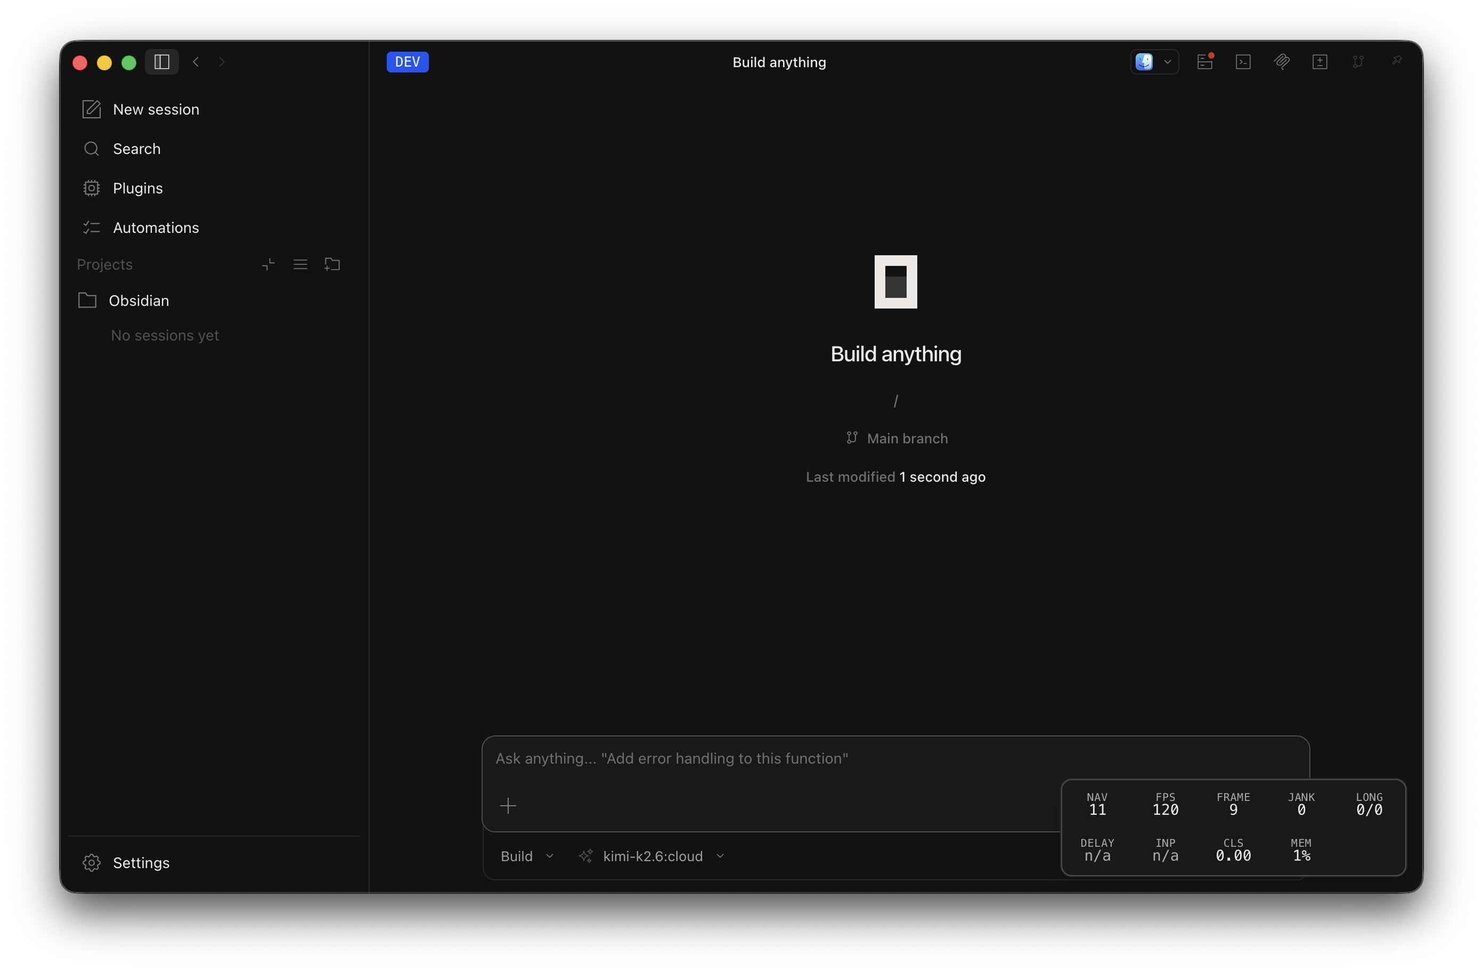Go forward with the right arrow
This screenshot has height=972, width=1483.
click(222, 62)
